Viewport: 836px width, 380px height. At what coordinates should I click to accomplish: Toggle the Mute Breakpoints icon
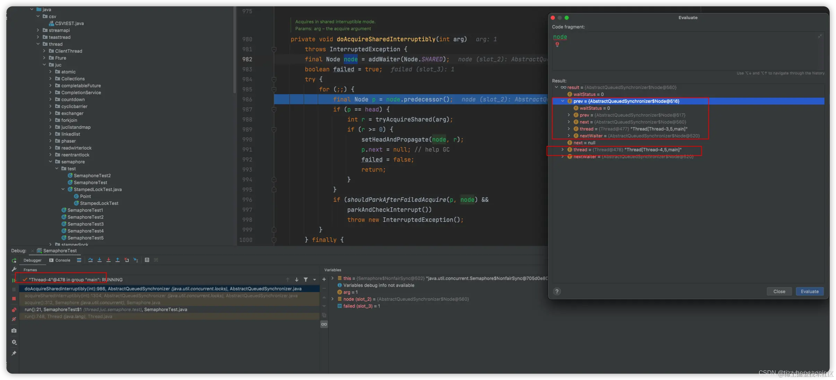(x=14, y=319)
